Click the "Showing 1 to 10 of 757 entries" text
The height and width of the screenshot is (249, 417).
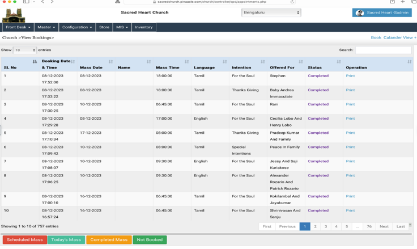tap(30, 226)
